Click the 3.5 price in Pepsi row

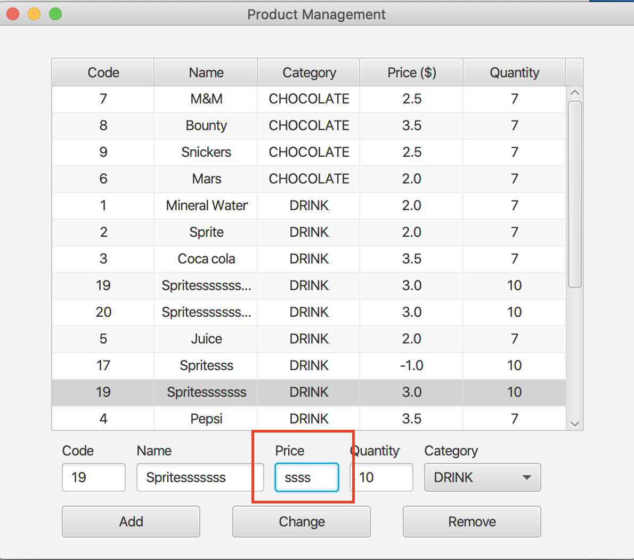point(412,418)
